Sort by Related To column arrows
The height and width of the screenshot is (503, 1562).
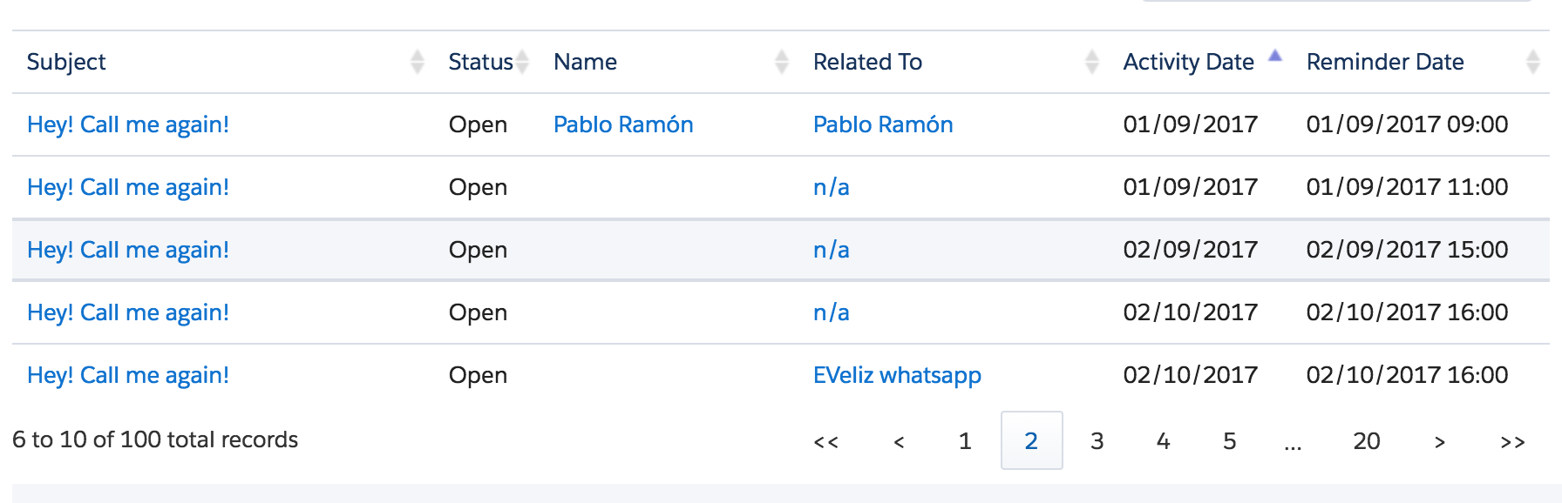(x=1091, y=62)
